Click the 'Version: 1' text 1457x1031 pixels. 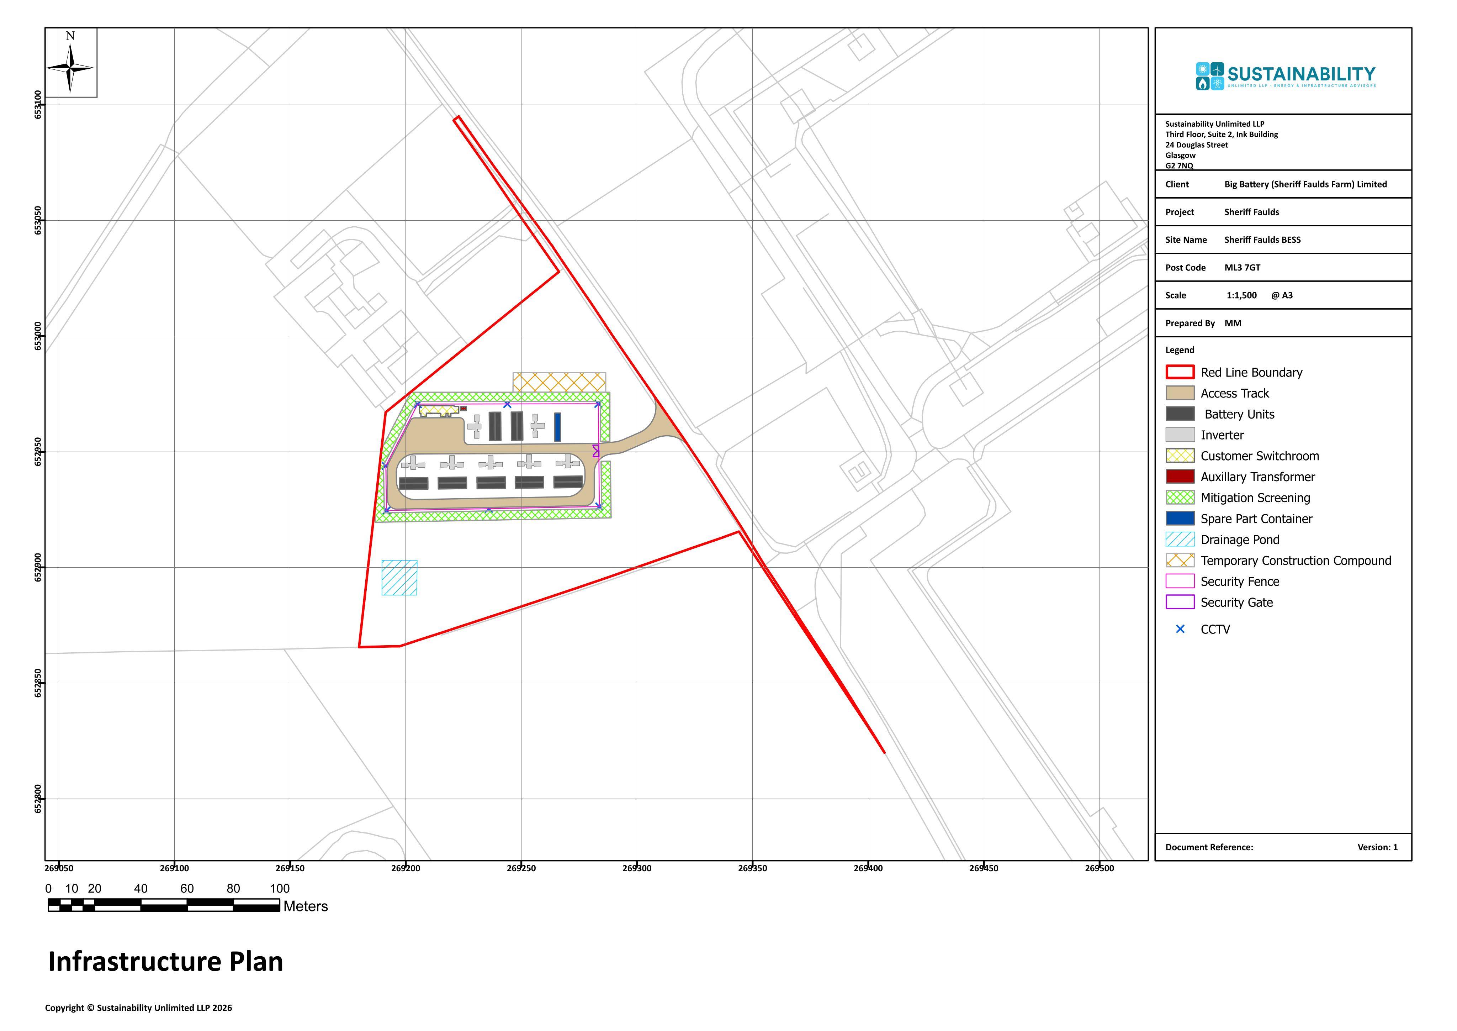[1378, 847]
